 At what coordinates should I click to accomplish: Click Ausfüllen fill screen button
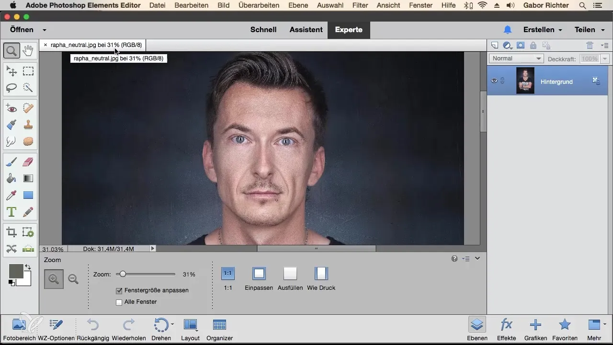(x=290, y=274)
